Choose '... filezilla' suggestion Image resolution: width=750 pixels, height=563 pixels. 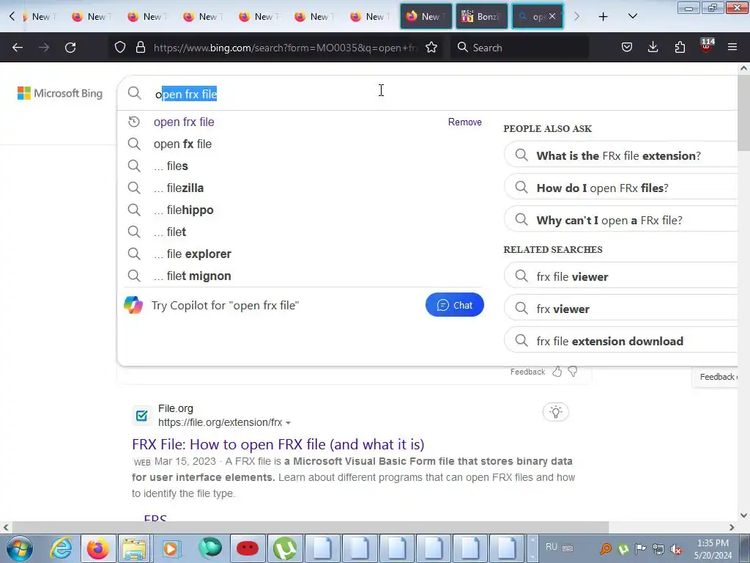pos(179,188)
